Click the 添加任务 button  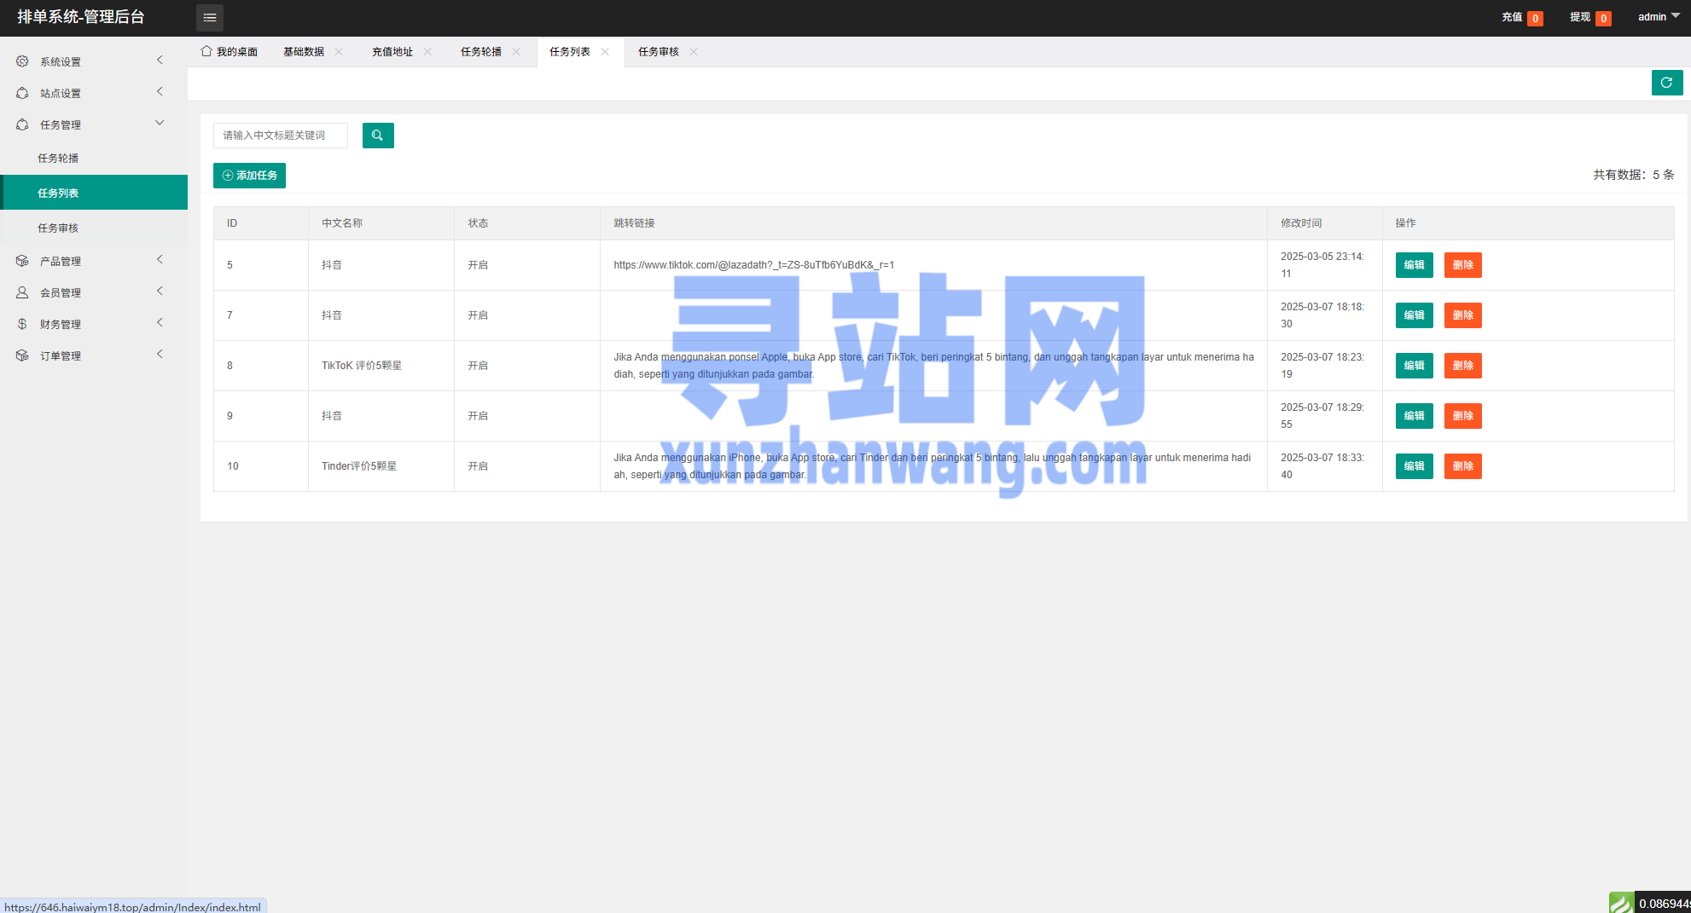tap(249, 176)
